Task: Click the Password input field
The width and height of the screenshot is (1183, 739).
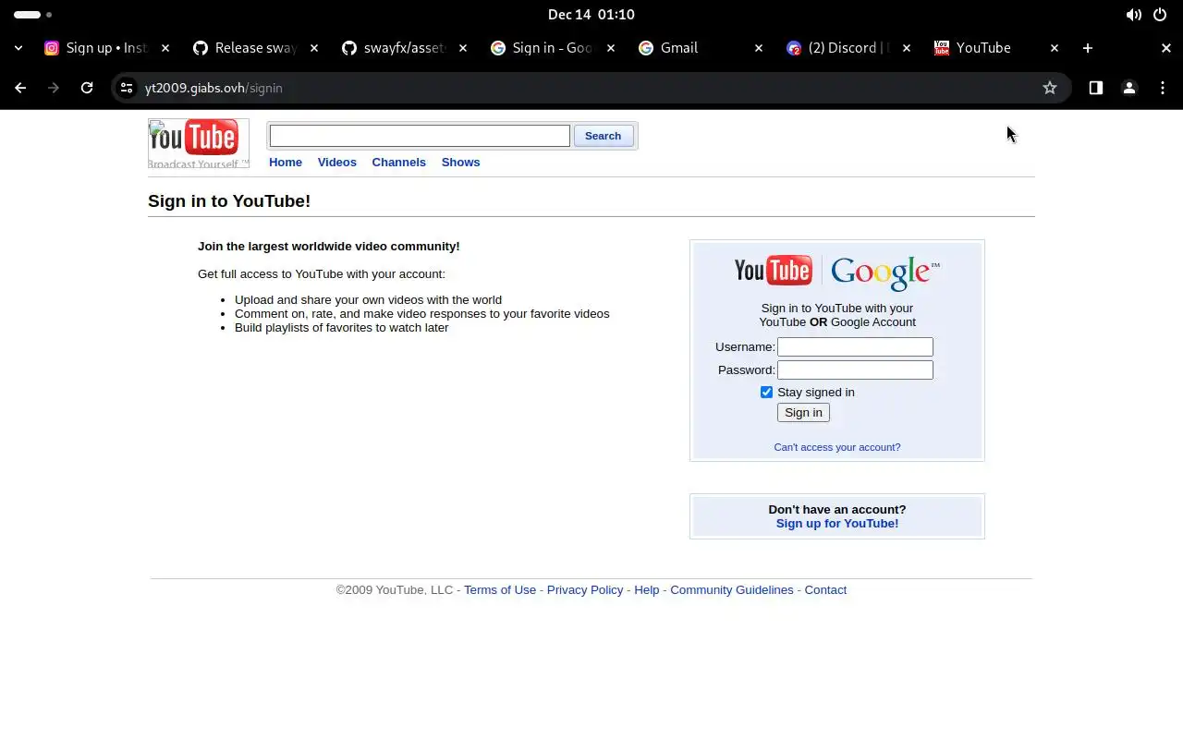Action: point(855,369)
